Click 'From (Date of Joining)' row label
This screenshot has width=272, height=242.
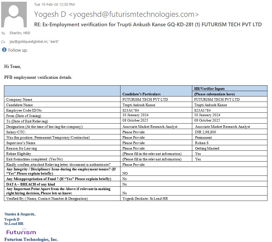(x=24, y=116)
